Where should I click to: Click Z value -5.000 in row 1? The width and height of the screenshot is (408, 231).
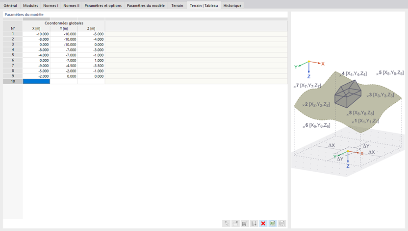tap(91, 34)
